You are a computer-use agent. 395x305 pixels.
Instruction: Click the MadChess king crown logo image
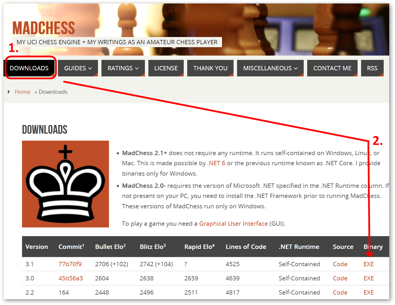pyautogui.click(x=65, y=184)
